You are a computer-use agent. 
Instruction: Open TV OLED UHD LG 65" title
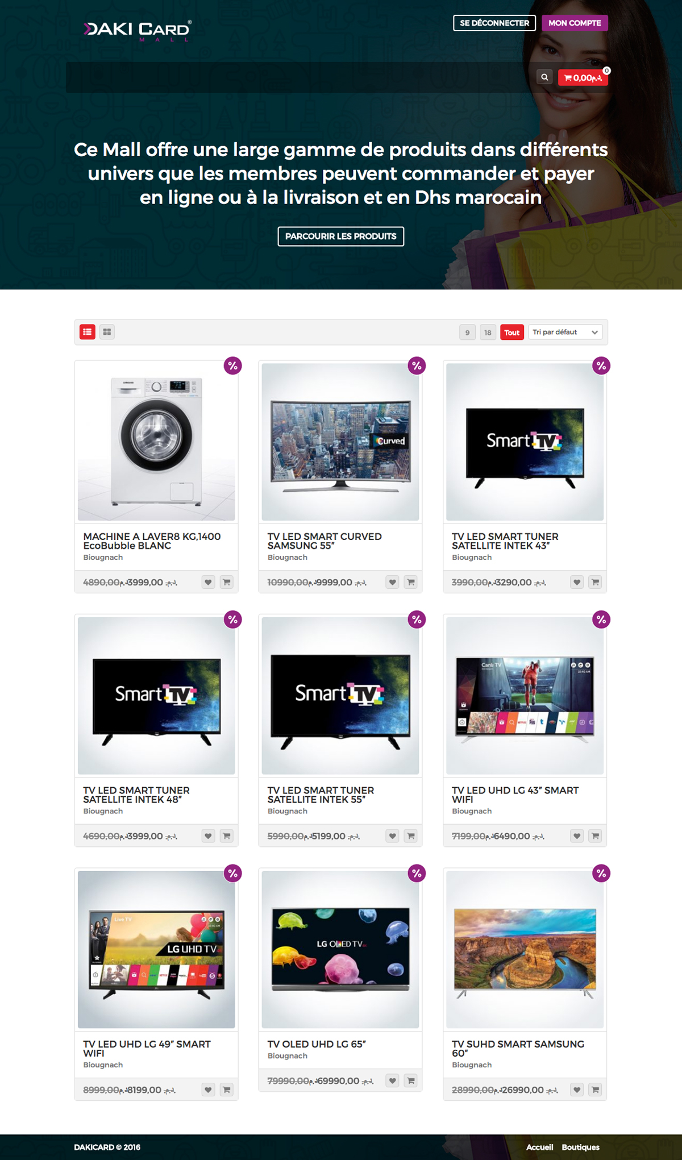[317, 1044]
